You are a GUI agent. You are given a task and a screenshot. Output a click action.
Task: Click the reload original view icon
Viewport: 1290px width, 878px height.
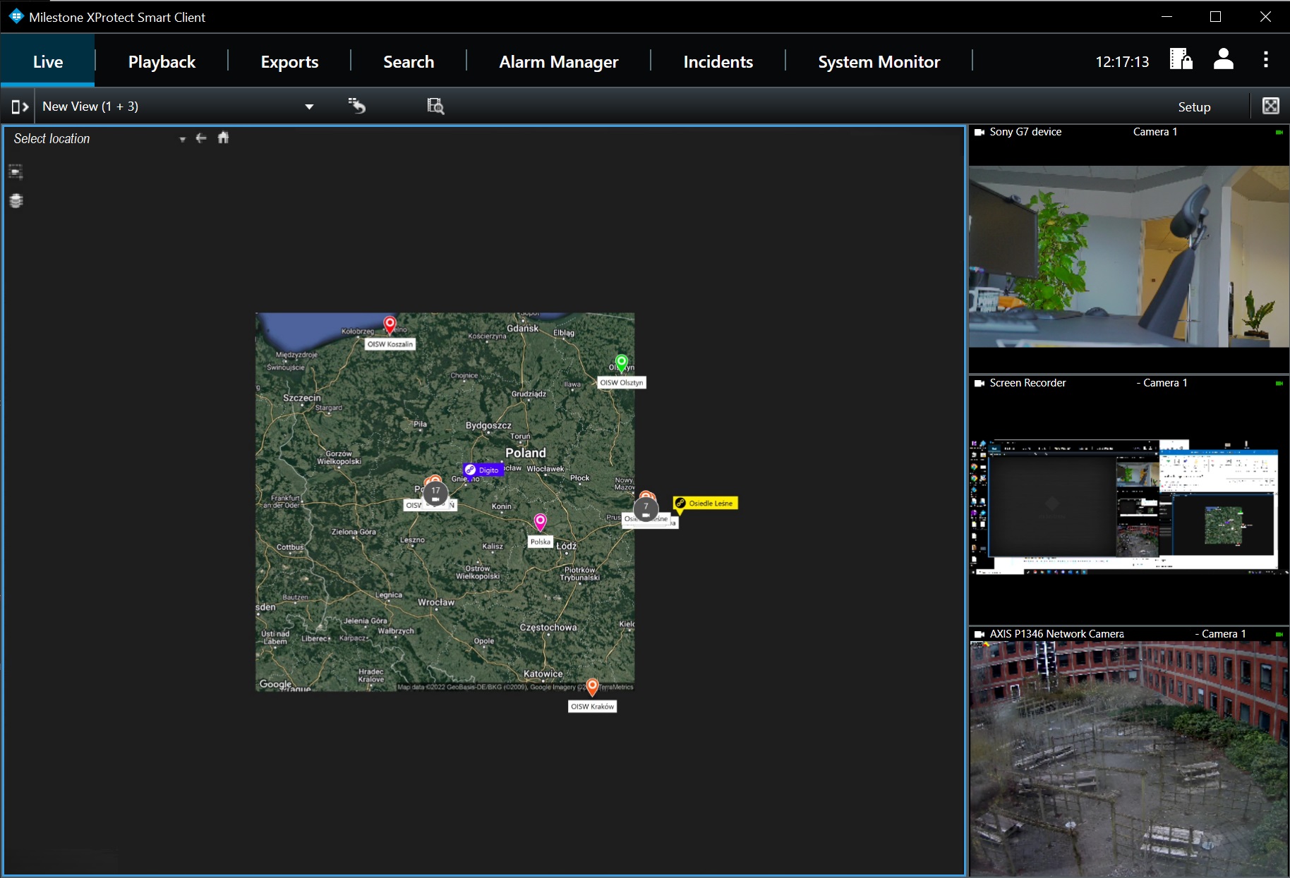357,106
